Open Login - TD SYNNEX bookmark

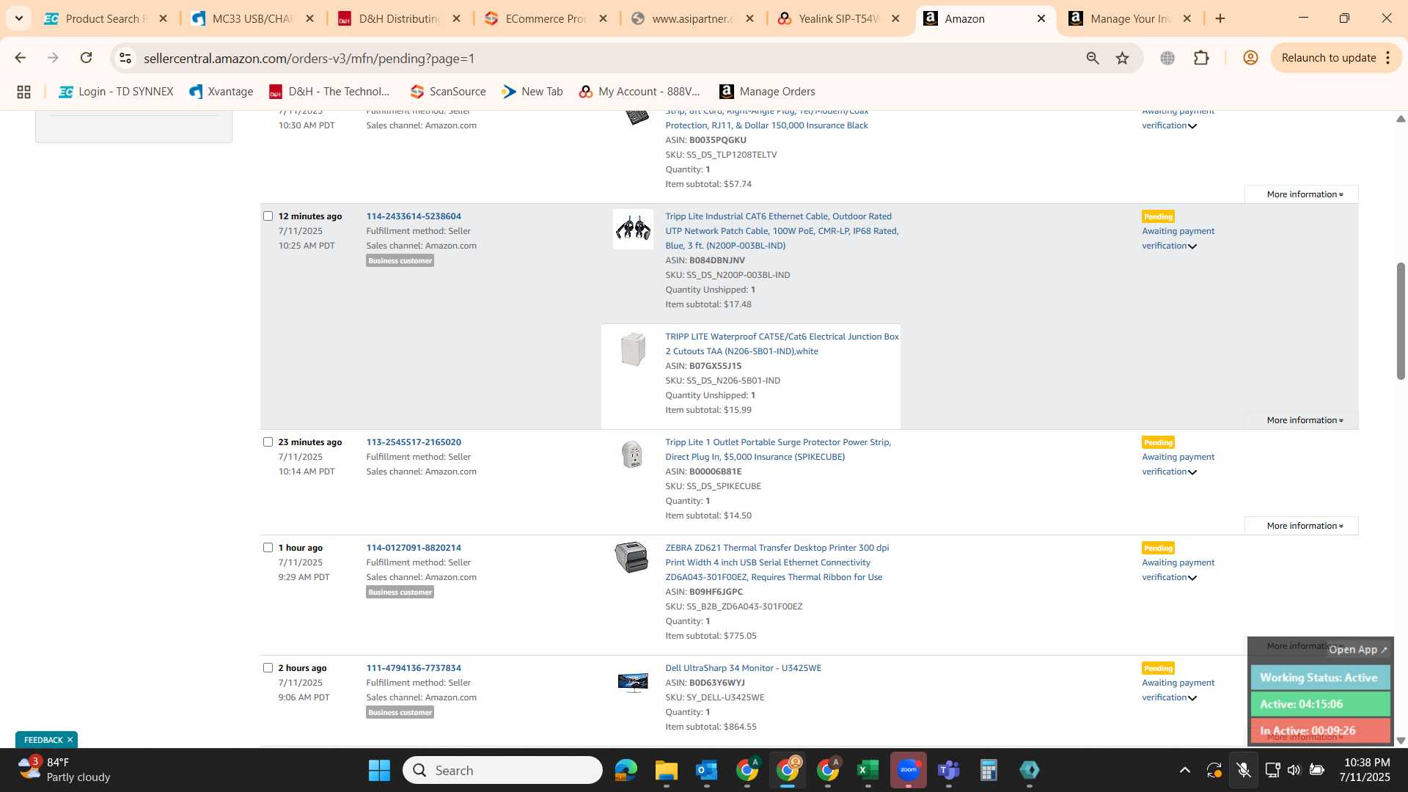click(117, 92)
